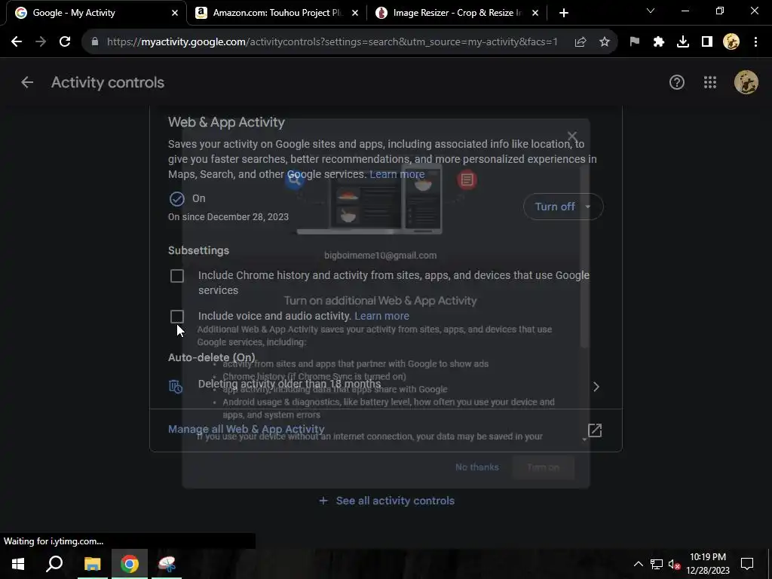Open the help question mark icon
Screen dimensions: 772x579
(x=677, y=82)
